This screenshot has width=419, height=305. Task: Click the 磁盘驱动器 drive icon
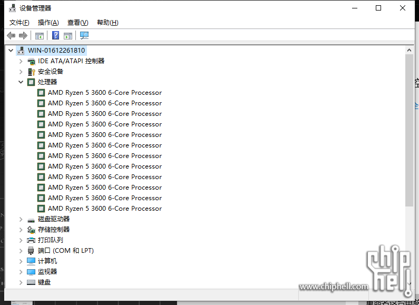pos(31,220)
